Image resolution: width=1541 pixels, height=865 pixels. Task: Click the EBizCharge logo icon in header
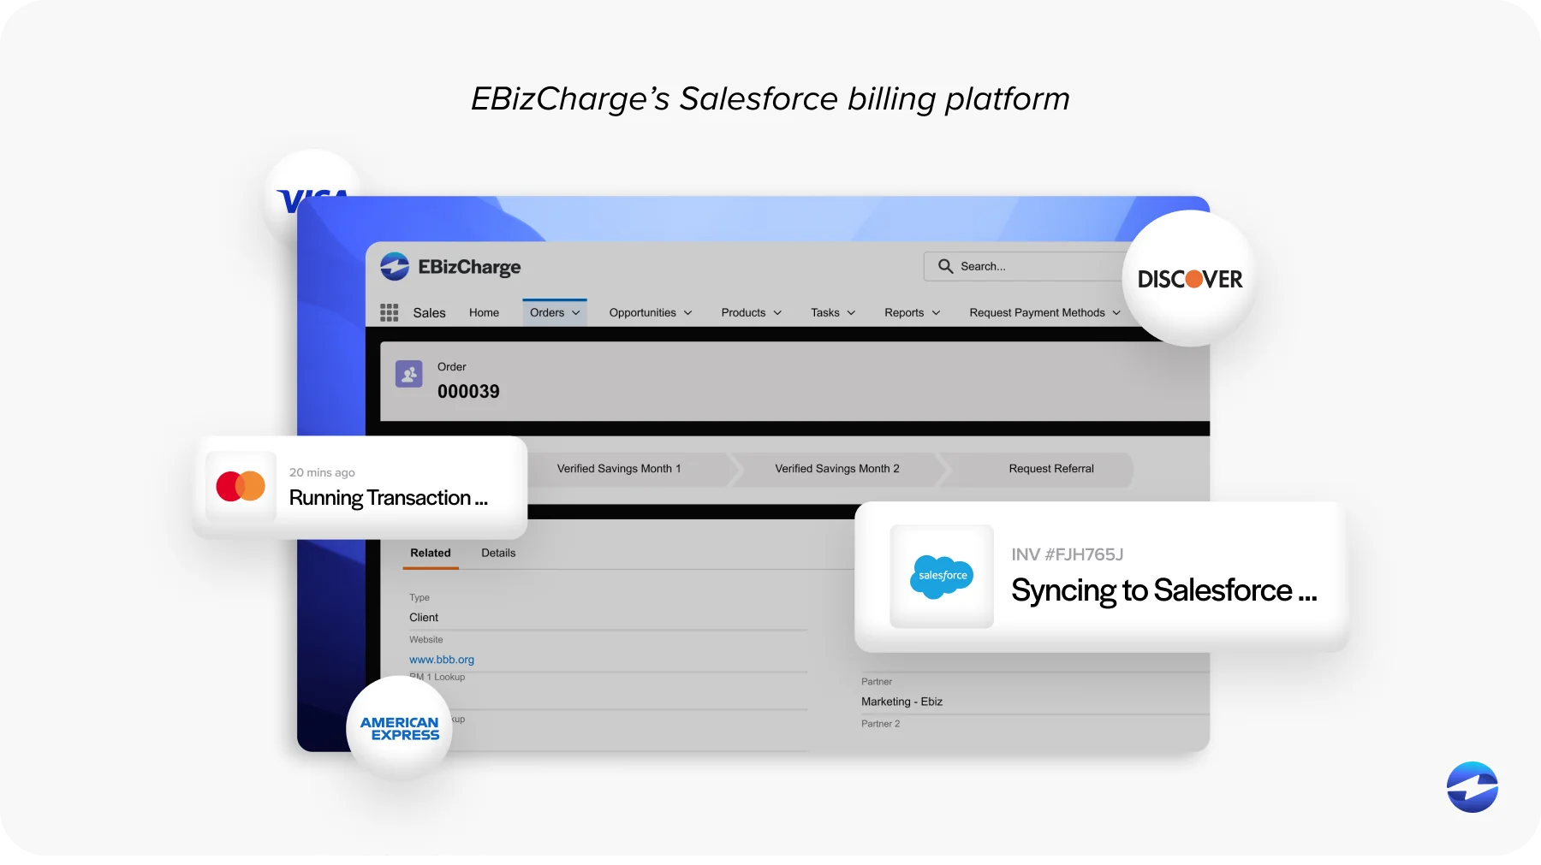(x=395, y=266)
